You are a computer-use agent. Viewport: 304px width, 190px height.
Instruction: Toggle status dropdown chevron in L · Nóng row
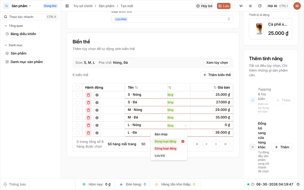pos(186,126)
